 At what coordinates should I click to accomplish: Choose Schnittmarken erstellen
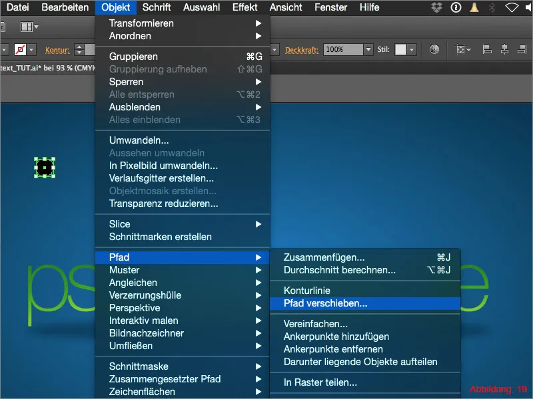click(183, 237)
